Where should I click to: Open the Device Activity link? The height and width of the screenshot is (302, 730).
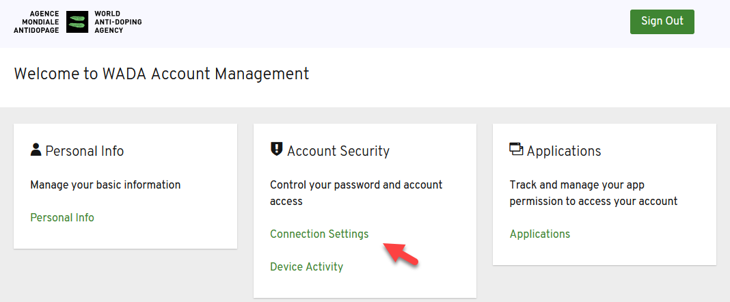tap(306, 266)
